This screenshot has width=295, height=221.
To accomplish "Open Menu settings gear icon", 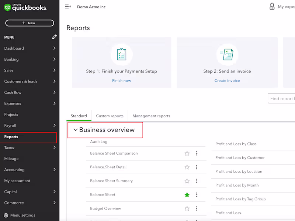I will (6, 215).
